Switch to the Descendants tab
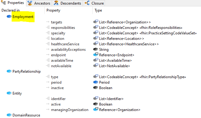This screenshot has height=118, width=201. [68, 3]
